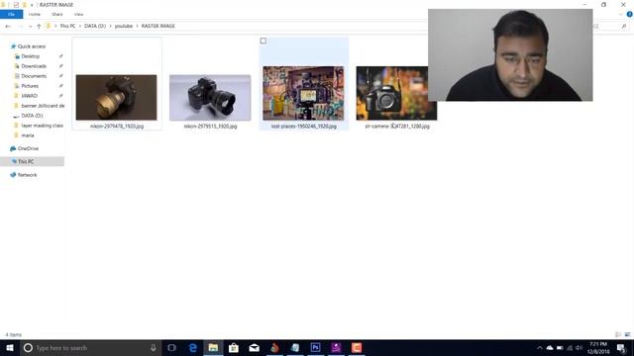Screen dimensions: 634x356
Task: Open the Explorer Help question-mark icon
Action: pyautogui.click(x=630, y=14)
